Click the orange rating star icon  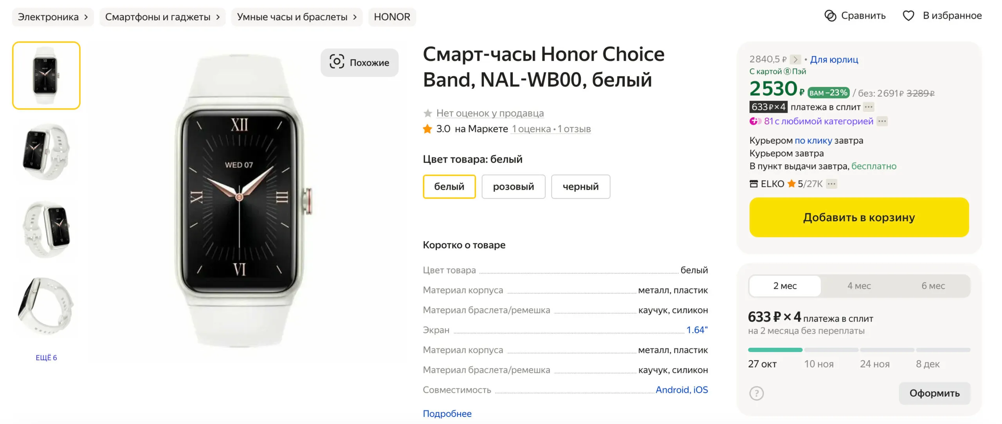pos(427,129)
